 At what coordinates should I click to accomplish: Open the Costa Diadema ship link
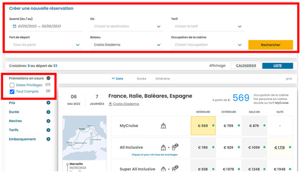pos(126,104)
